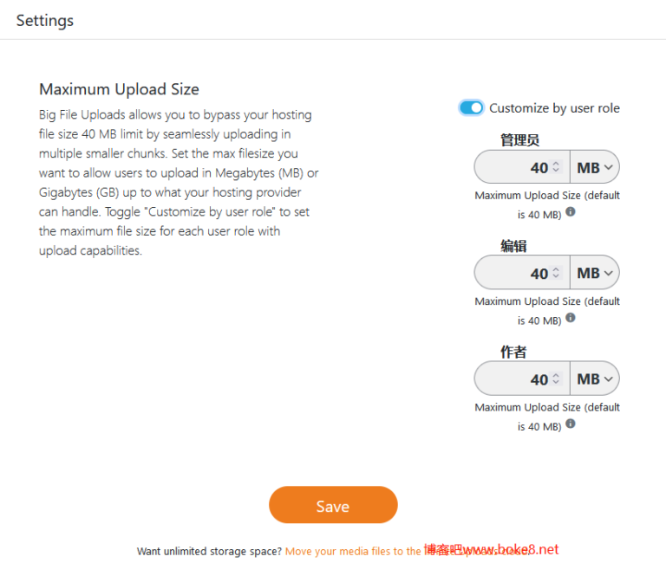Screen dimensions: 666x563
Task: Open the MB unit dropdown for 管理员
Action: coord(595,167)
